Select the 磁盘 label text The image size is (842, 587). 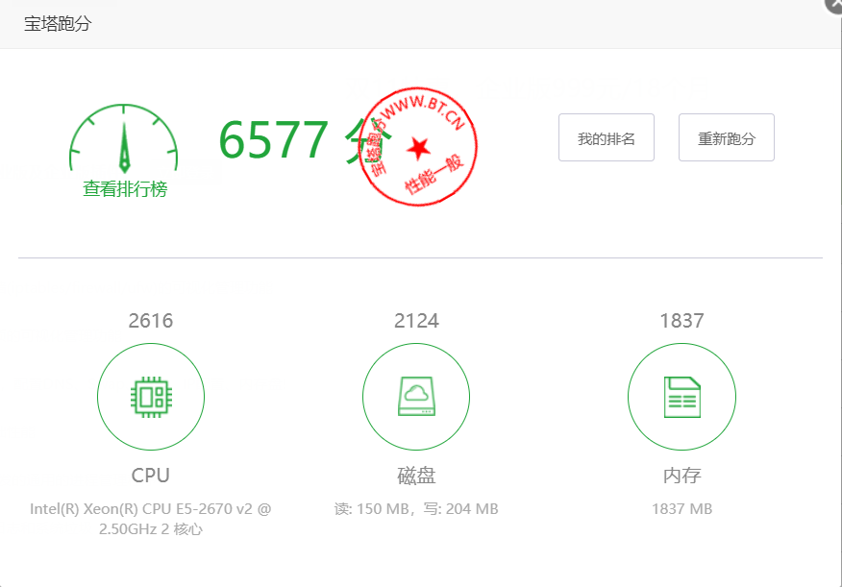pos(416,476)
